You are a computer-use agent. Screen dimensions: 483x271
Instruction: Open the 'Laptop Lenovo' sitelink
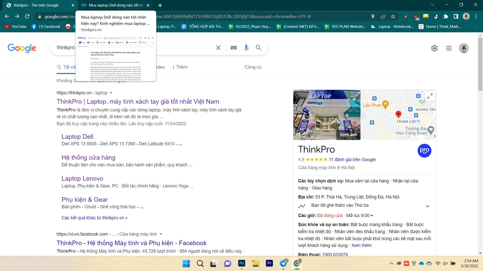82,178
